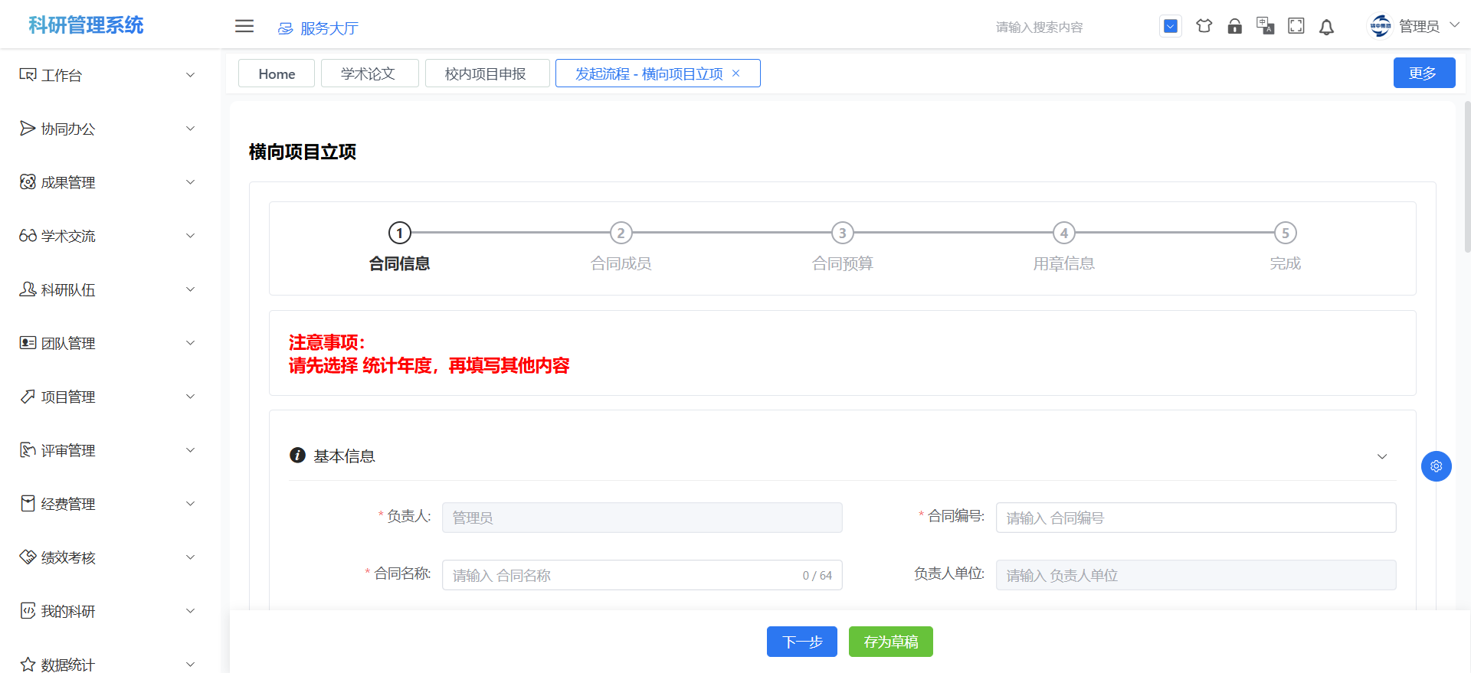Click the 下一步 button
Image resolution: width=1471 pixels, height=673 pixels.
[x=801, y=642]
